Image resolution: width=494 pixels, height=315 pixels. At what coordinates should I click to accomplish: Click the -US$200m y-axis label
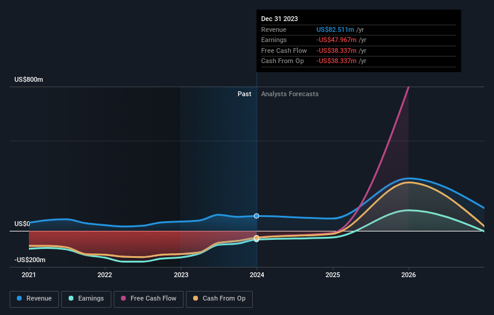pyautogui.click(x=30, y=260)
